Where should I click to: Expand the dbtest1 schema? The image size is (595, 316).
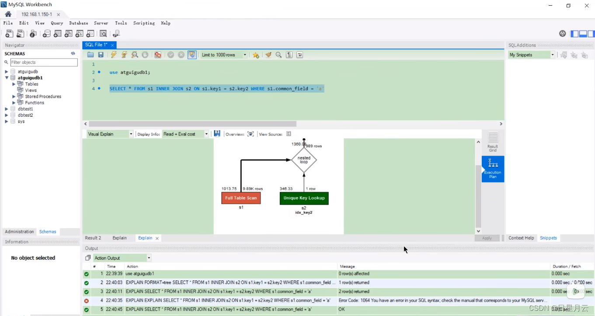coord(7,109)
